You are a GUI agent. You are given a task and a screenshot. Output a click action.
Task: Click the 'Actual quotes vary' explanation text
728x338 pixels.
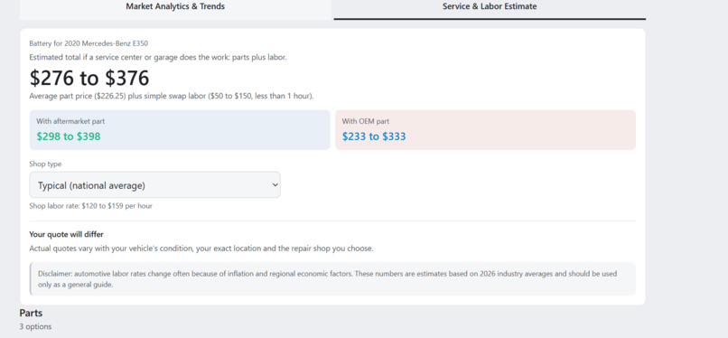[x=201, y=249]
